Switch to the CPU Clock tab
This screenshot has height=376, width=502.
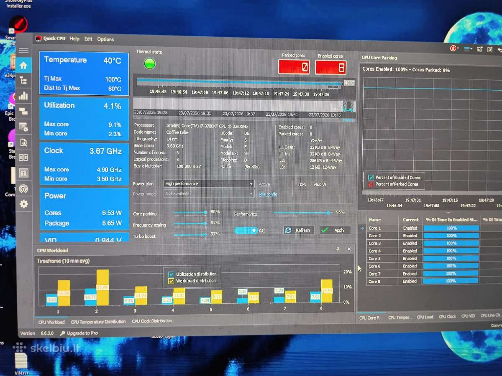coord(447,316)
